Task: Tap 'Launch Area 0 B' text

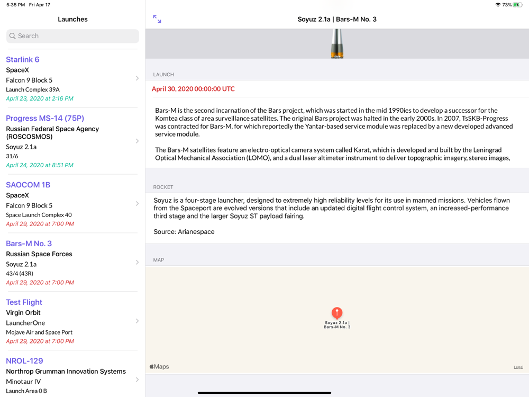Action: point(26,391)
